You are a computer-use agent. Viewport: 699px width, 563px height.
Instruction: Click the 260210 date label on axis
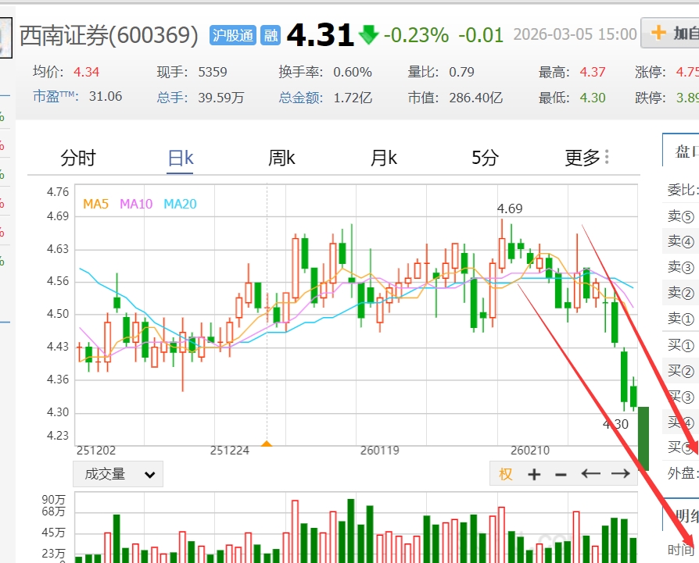pos(529,451)
